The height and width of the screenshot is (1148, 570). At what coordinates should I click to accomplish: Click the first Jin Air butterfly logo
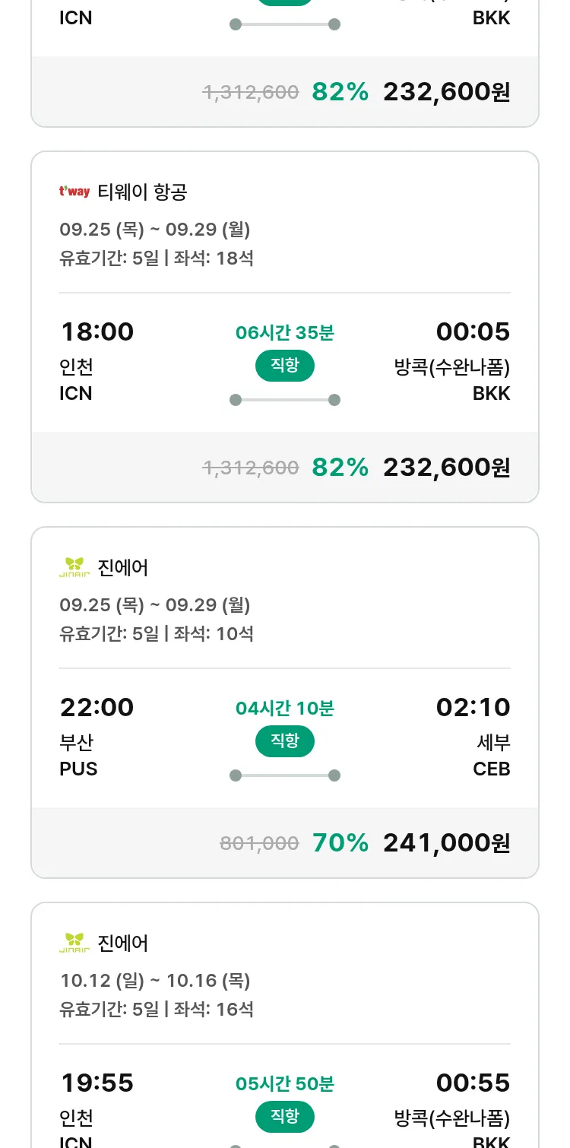74,567
